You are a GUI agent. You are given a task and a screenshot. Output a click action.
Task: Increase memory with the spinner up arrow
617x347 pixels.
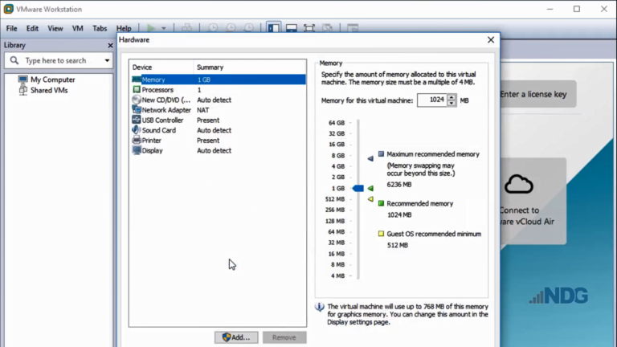452,97
